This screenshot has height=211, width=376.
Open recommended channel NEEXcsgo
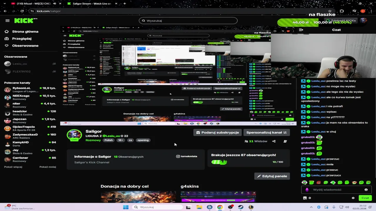point(30,97)
